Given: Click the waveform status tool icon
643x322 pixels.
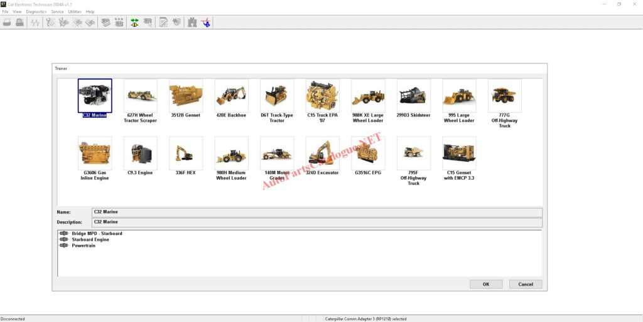Looking at the screenshot, I should (35, 23).
